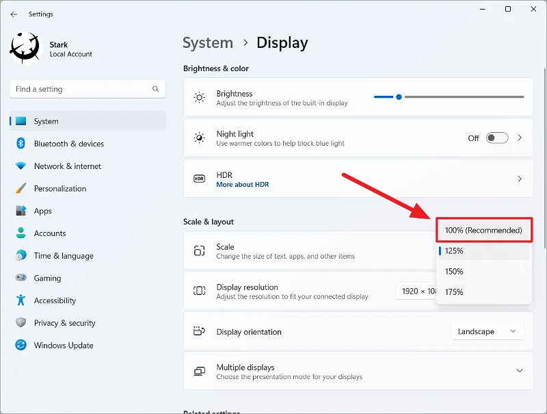Click the Gaming controller icon
The width and height of the screenshot is (547, 414).
click(x=21, y=278)
